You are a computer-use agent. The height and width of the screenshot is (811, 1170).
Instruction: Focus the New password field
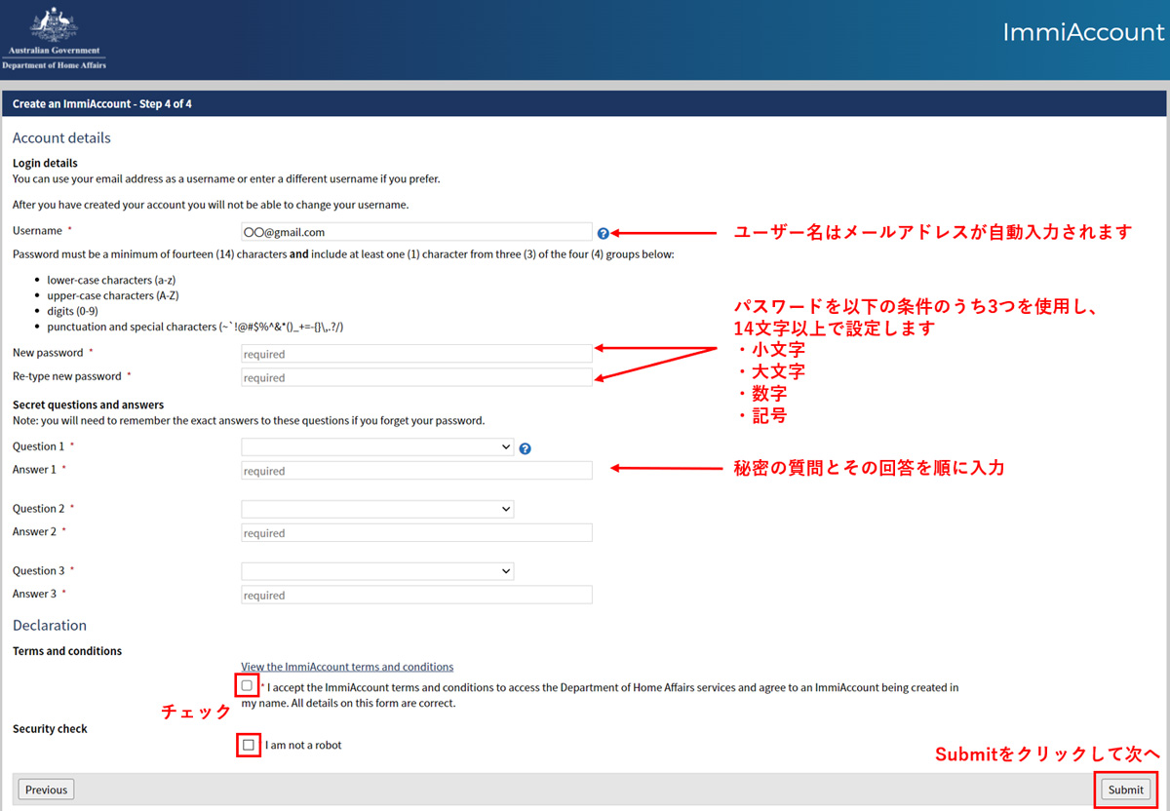coord(416,354)
